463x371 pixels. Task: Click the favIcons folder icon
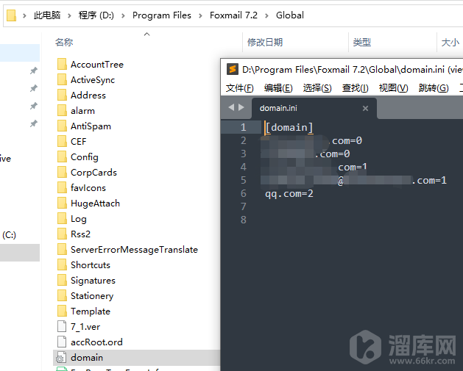(62, 187)
